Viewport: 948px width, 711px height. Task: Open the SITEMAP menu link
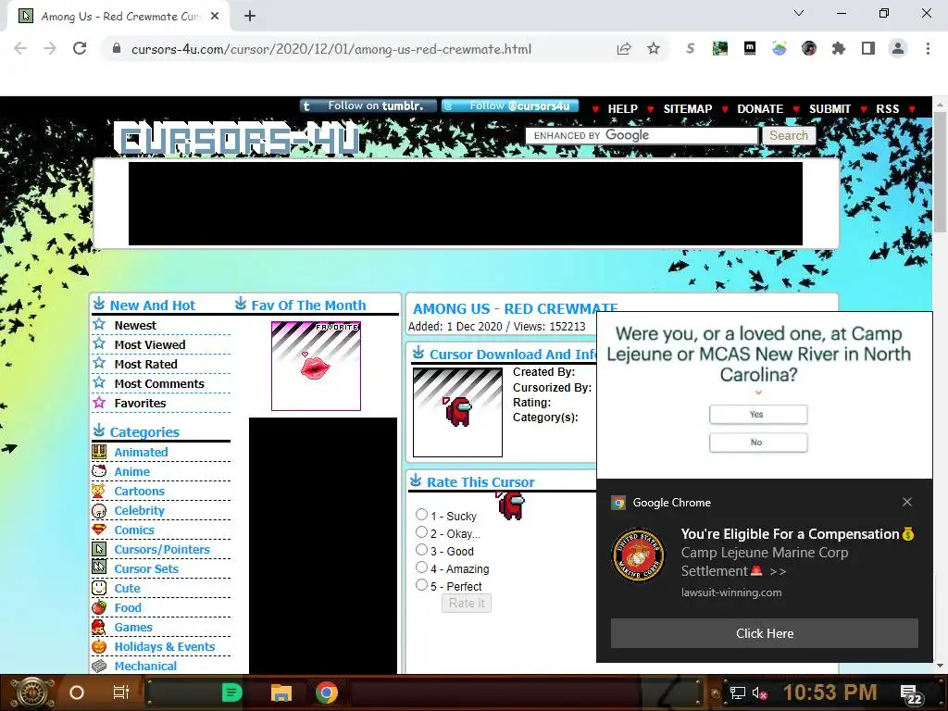pyautogui.click(x=688, y=109)
